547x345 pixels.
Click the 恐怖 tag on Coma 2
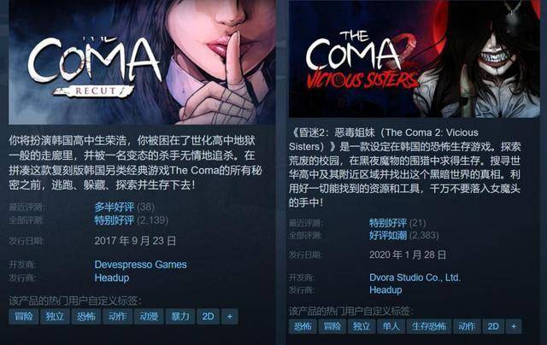(303, 326)
